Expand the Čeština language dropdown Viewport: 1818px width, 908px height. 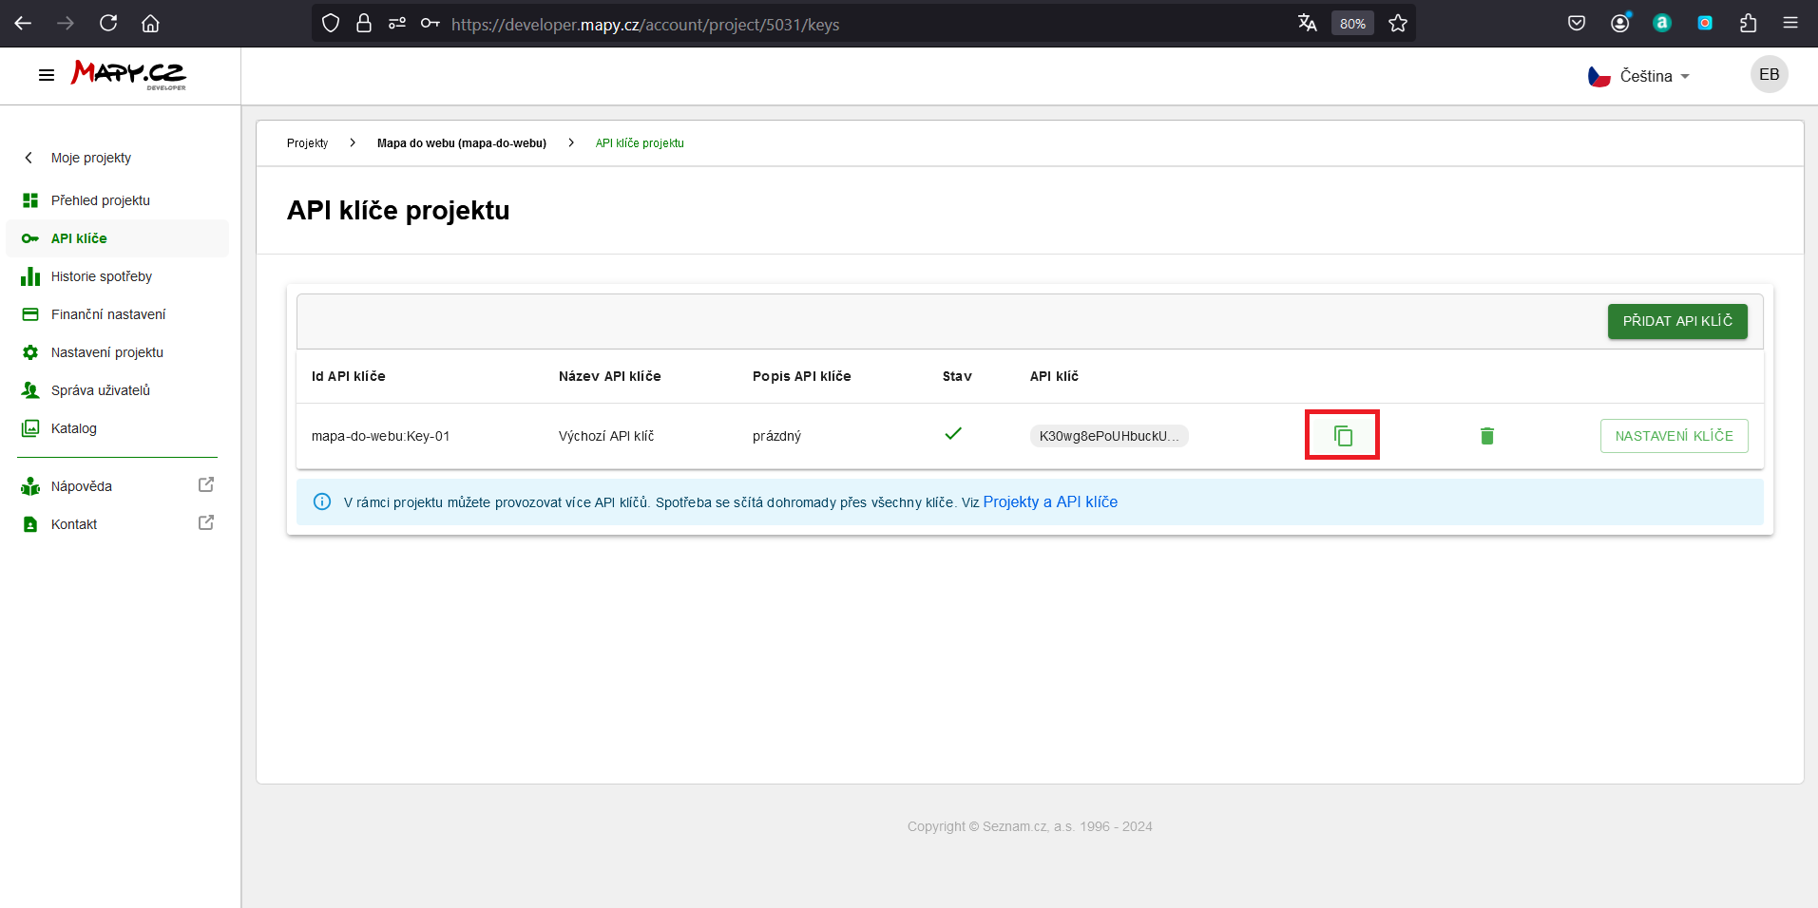(1639, 76)
